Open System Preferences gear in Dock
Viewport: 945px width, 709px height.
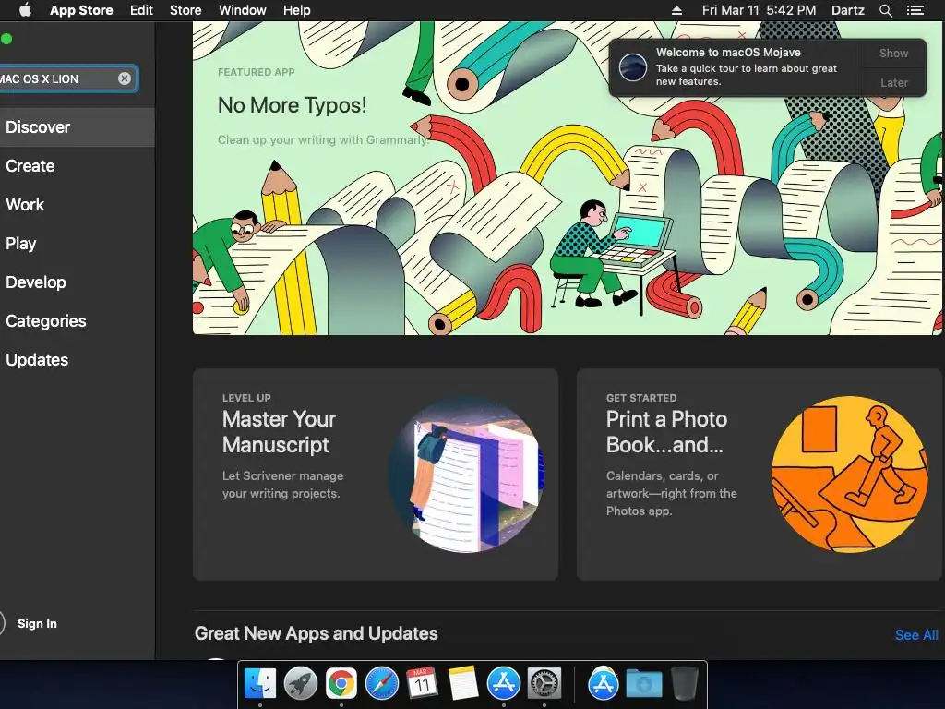click(544, 684)
